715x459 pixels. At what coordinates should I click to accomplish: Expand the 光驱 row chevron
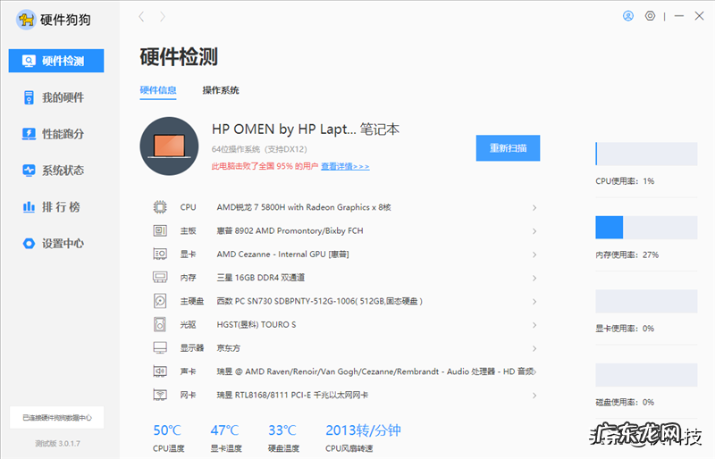pos(534,325)
